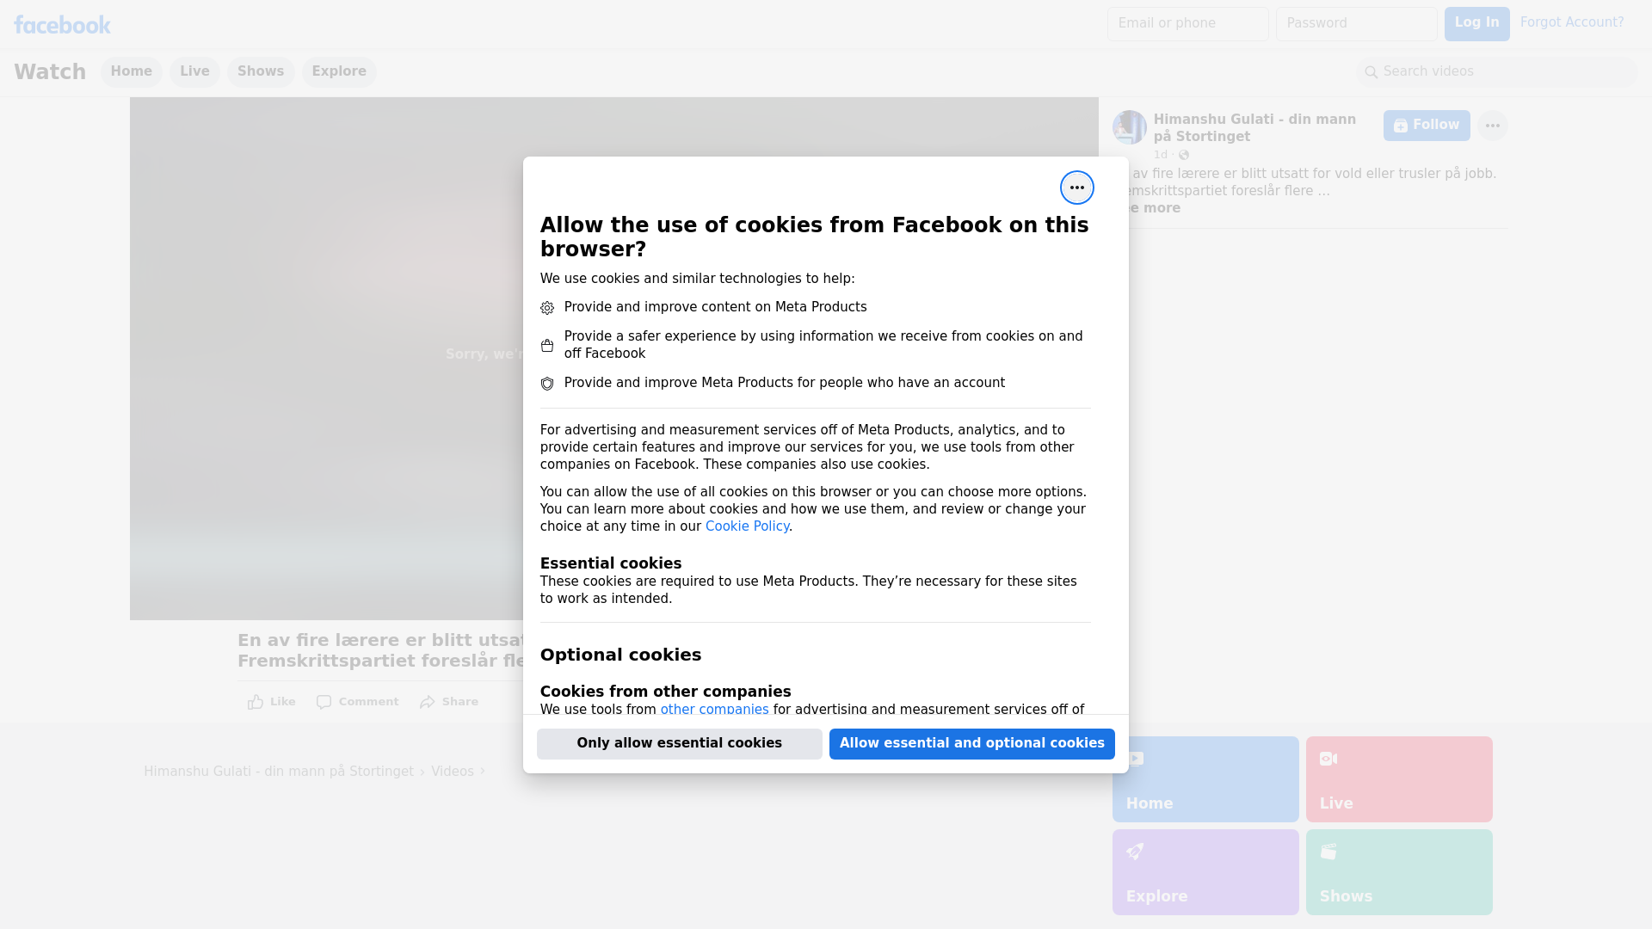The height and width of the screenshot is (929, 1652).
Task: Click the Essential cookies heading
Action: click(x=610, y=563)
